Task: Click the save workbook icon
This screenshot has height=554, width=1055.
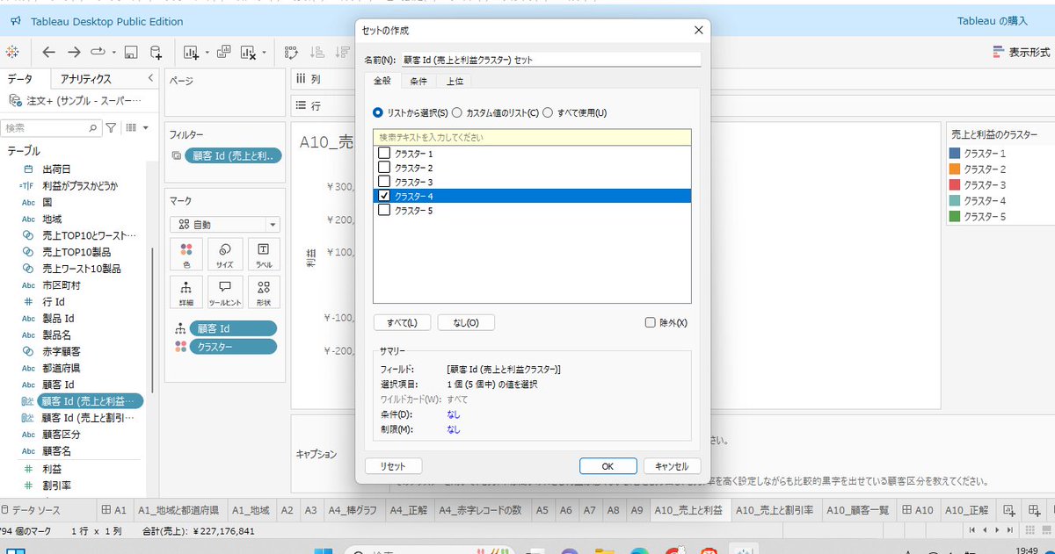Action: tap(131, 52)
